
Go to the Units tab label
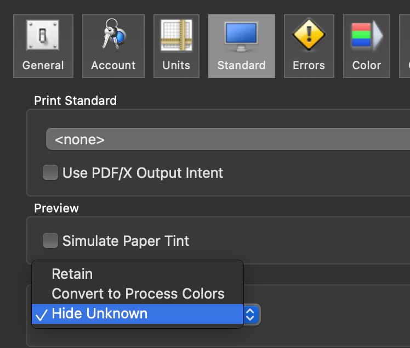click(x=176, y=65)
